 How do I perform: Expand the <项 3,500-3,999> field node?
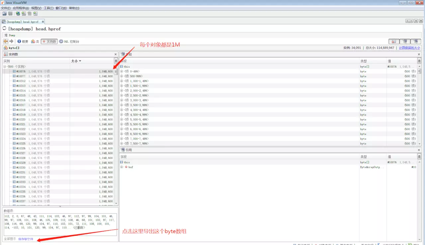coord(122,105)
